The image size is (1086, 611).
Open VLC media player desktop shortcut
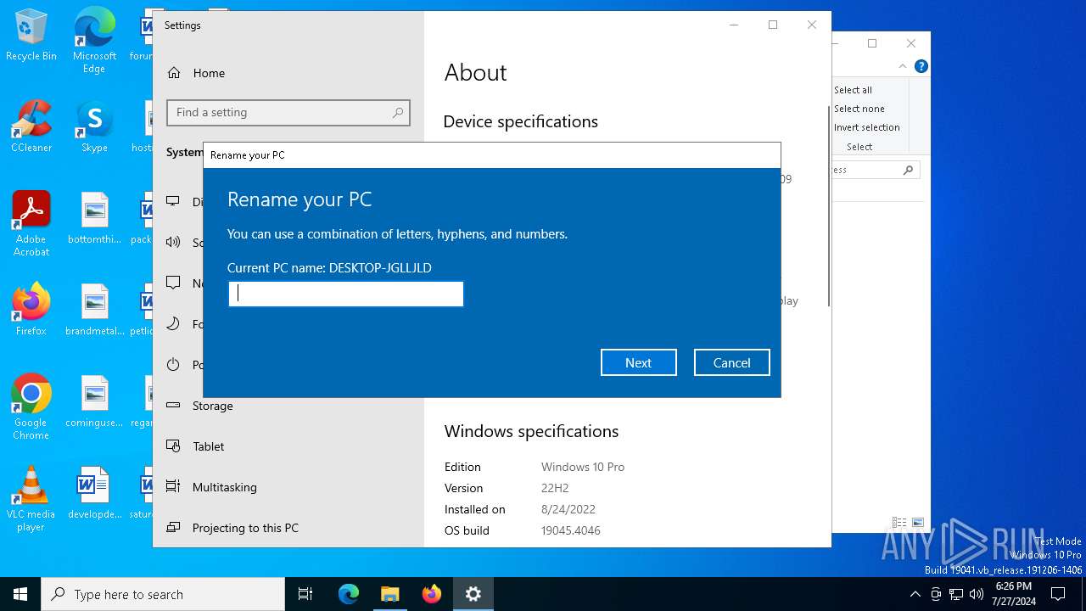(31, 499)
